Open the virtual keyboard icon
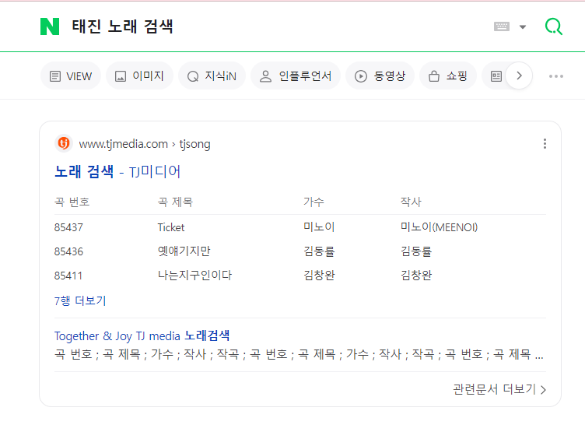 coord(502,26)
